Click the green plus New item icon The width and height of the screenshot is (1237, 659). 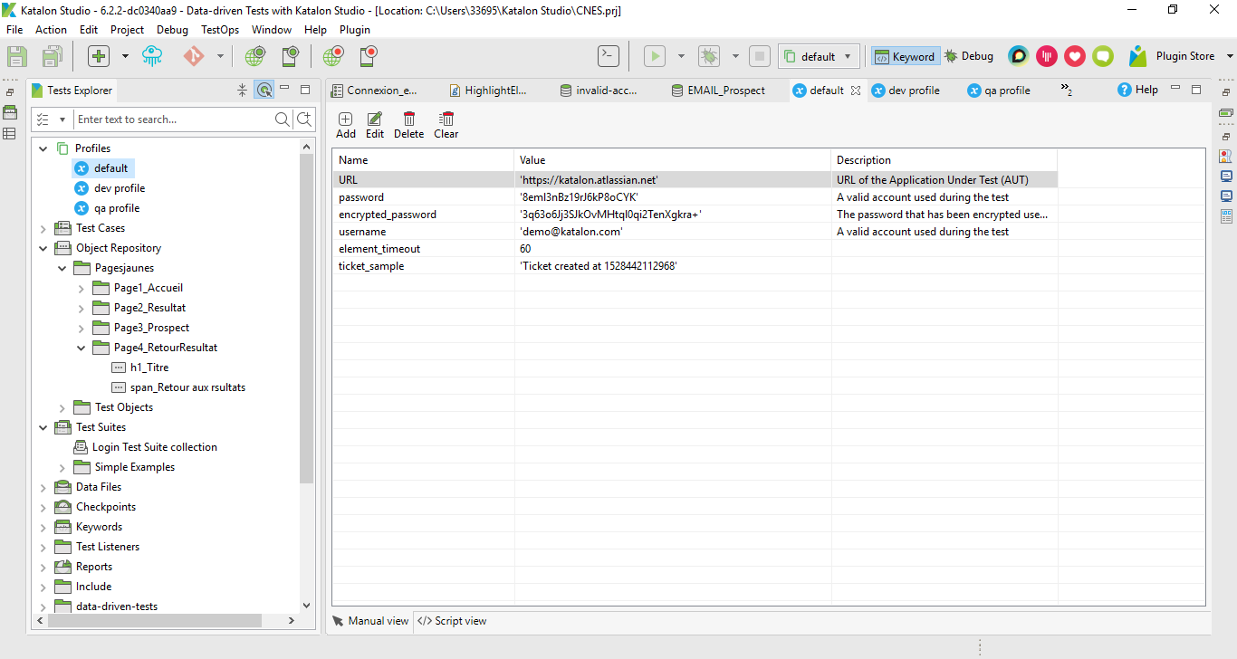pyautogui.click(x=99, y=56)
